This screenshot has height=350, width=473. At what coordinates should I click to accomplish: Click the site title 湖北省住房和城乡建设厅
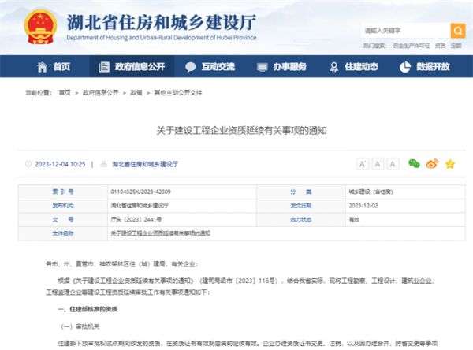162,22
